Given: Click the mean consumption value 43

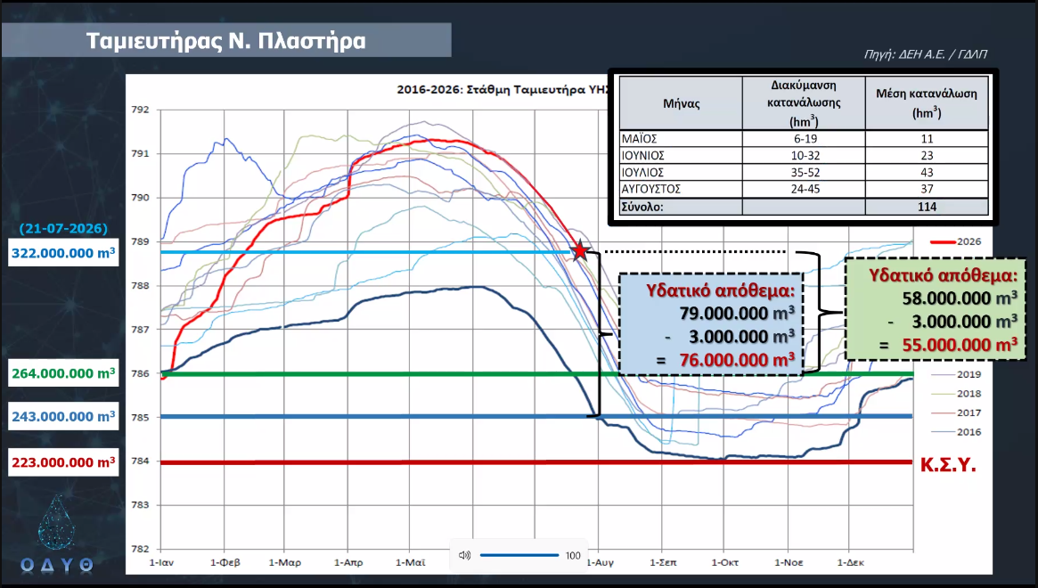Looking at the screenshot, I should (x=927, y=172).
